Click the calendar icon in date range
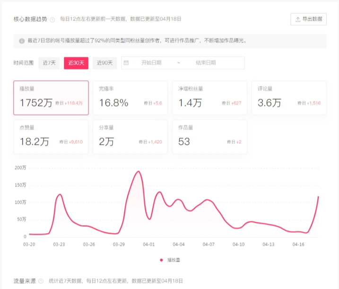339x289 pixels. (126, 63)
